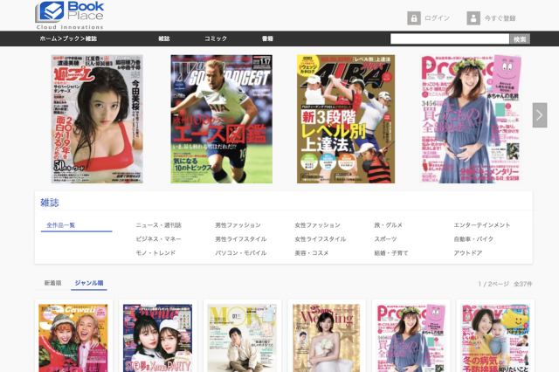559x372 pixels.
Task: Go to ホーム in breadcrumb
Action: [49, 38]
